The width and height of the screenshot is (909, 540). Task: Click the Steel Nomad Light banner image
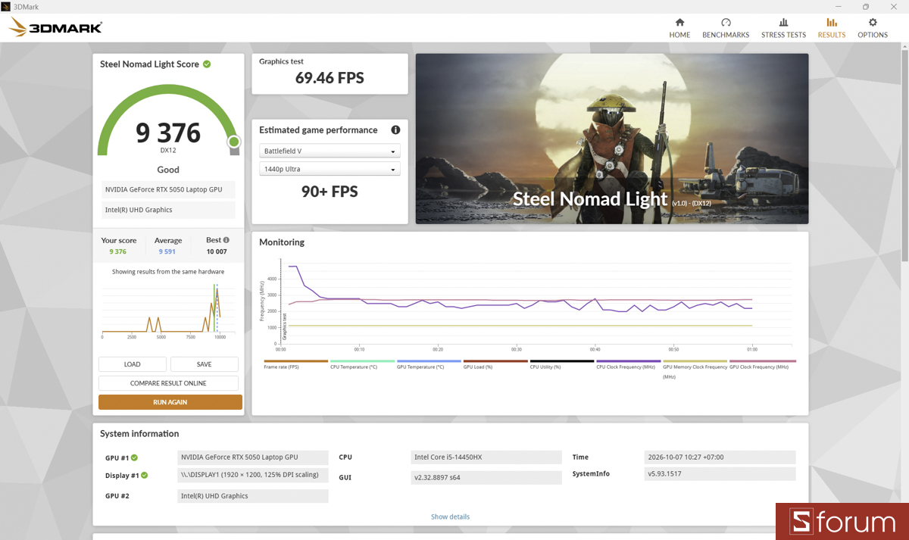click(x=612, y=139)
